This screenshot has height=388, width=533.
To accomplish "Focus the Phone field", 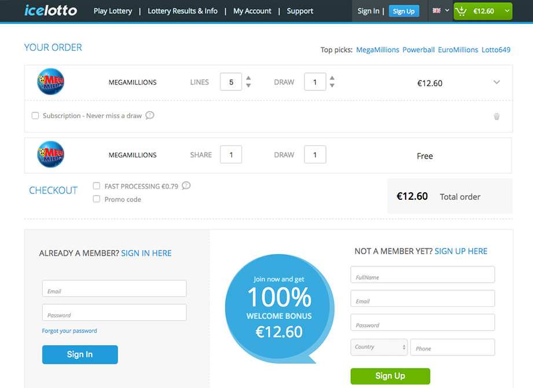I will (x=453, y=347).
